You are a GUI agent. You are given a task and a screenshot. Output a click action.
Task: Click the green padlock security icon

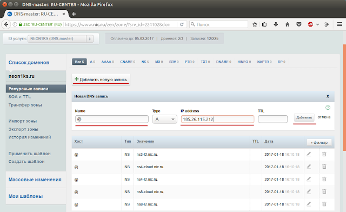21,24
